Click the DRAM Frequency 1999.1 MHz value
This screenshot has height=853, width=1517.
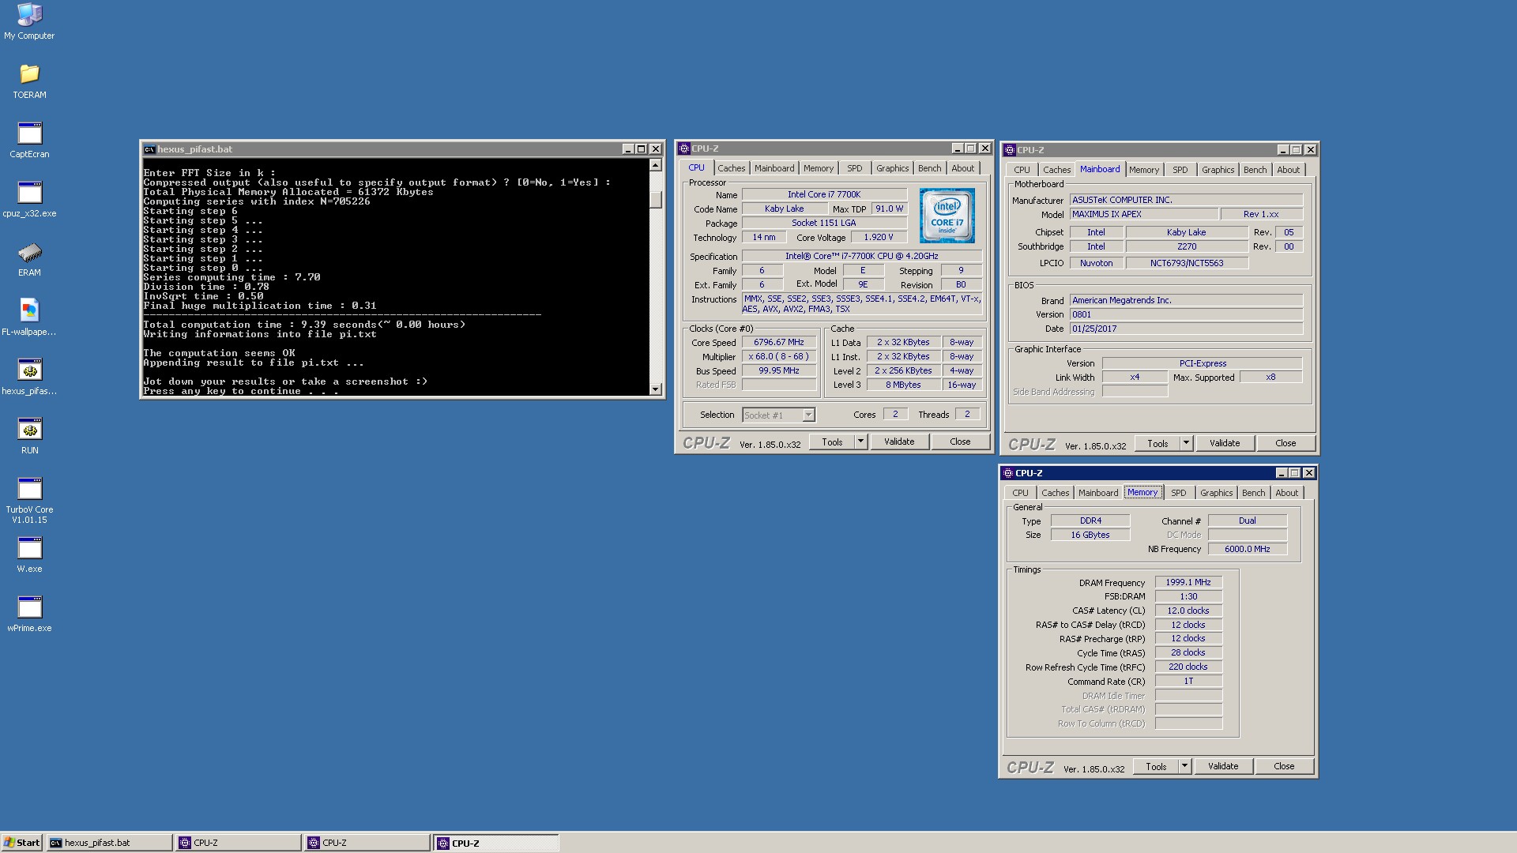[1188, 582]
